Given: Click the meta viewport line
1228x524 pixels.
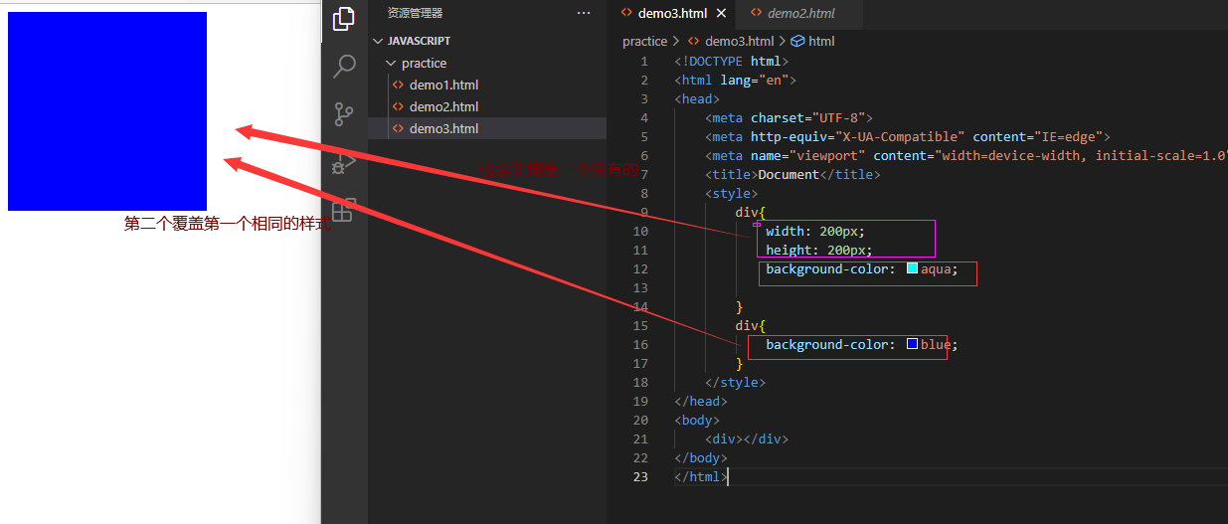Looking at the screenshot, I should (966, 155).
